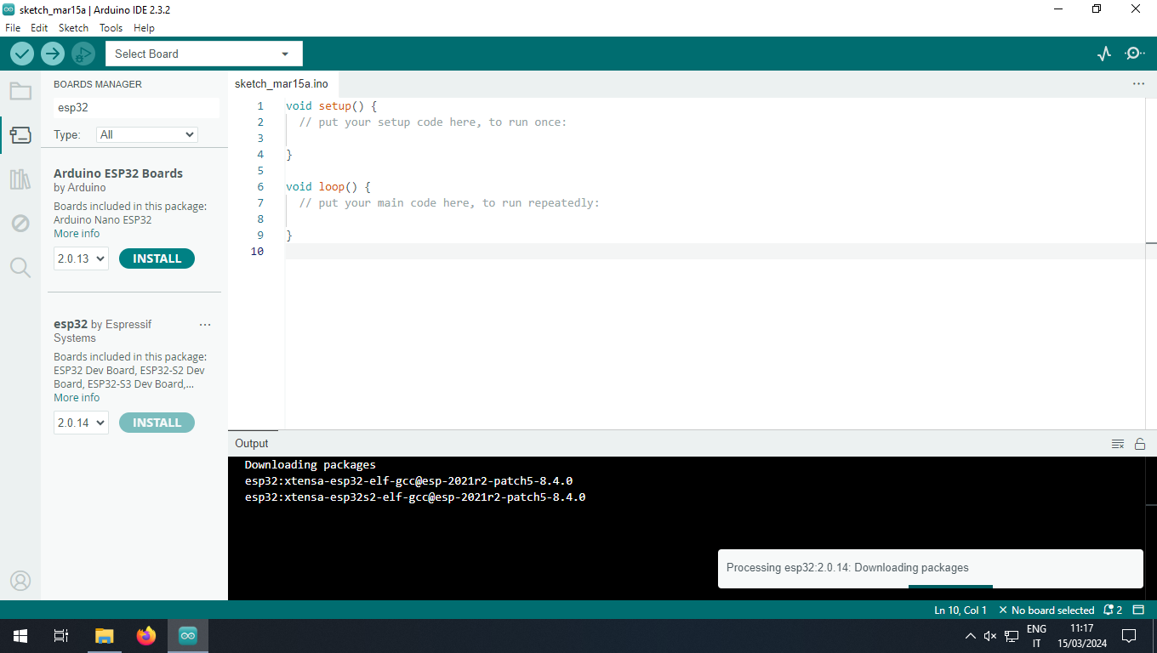Image resolution: width=1157 pixels, height=653 pixels.
Task: Install Arduino ESP32 Boards package
Action: [157, 258]
